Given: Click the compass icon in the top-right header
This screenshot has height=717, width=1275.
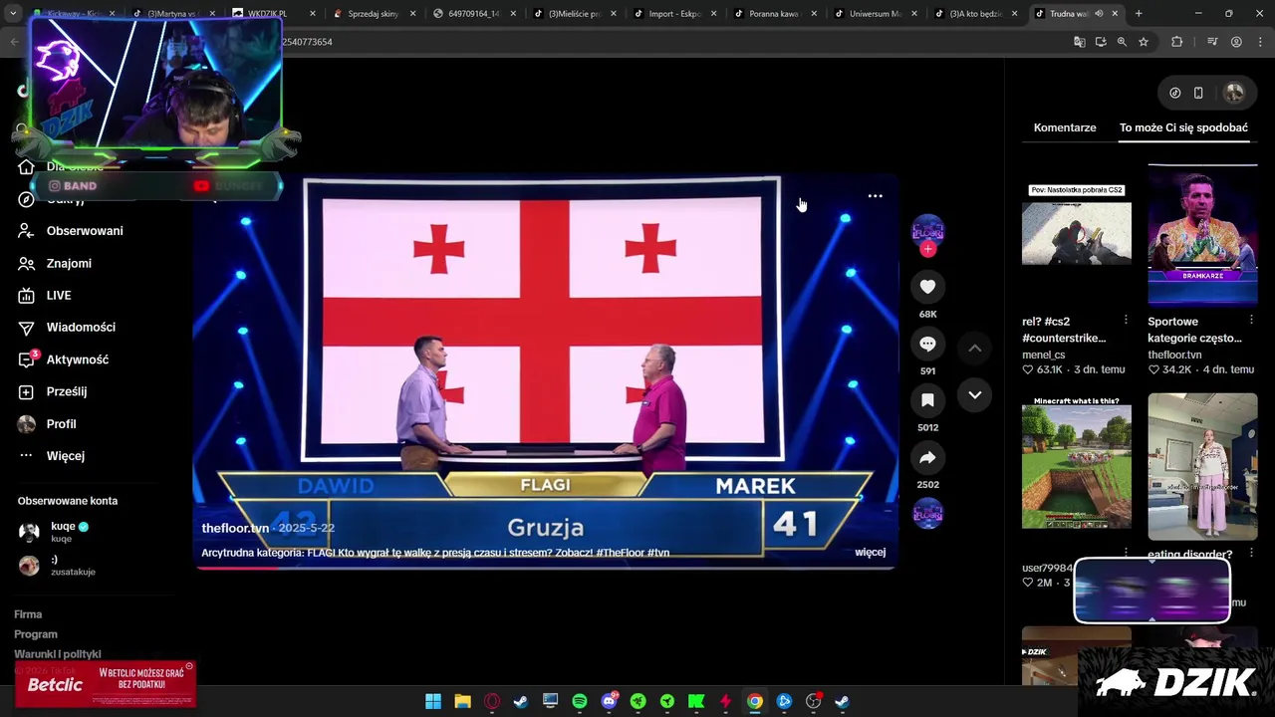Looking at the screenshot, I should pyautogui.click(x=1175, y=93).
